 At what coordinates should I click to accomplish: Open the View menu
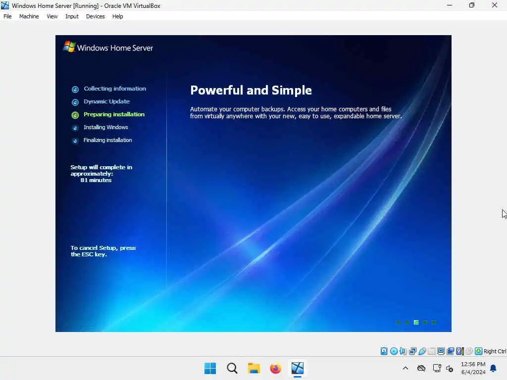(x=52, y=16)
